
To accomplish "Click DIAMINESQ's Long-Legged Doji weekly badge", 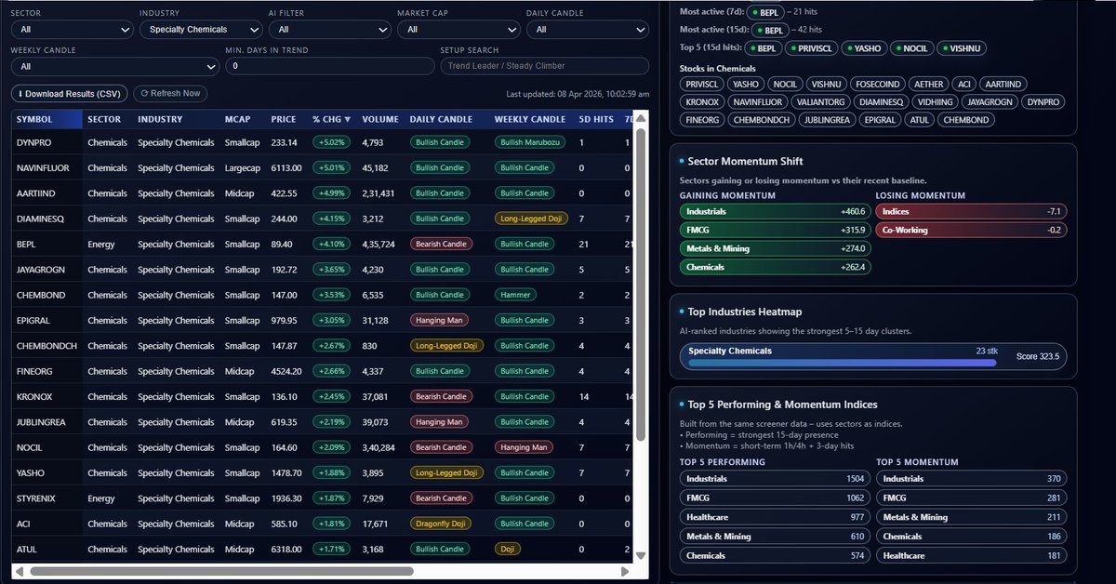I will pos(530,219).
